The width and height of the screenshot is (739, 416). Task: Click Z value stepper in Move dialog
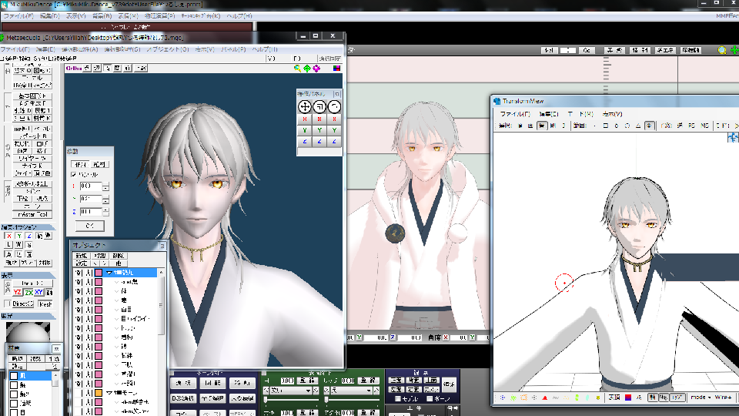[x=105, y=213]
